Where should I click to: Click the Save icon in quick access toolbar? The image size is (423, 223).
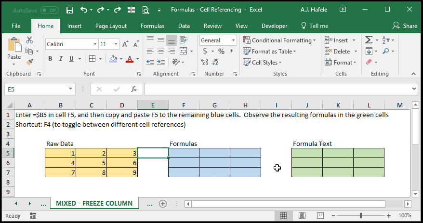coord(70,10)
